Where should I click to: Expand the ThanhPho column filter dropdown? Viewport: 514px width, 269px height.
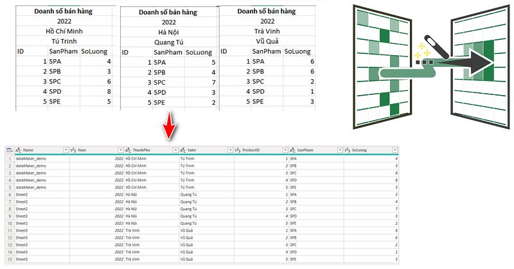coord(176,150)
